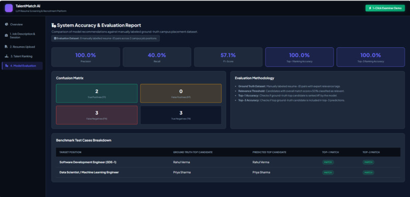Click ground truth candidate Priya Sharma
The height and width of the screenshot is (197, 410).
click(x=182, y=172)
